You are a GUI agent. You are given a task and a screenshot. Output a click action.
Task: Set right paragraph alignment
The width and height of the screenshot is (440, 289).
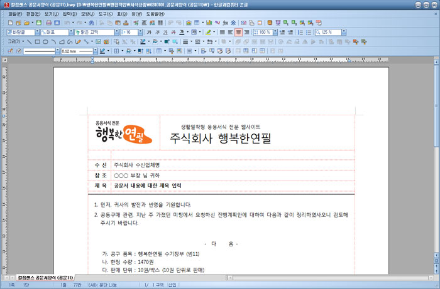(x=246, y=32)
